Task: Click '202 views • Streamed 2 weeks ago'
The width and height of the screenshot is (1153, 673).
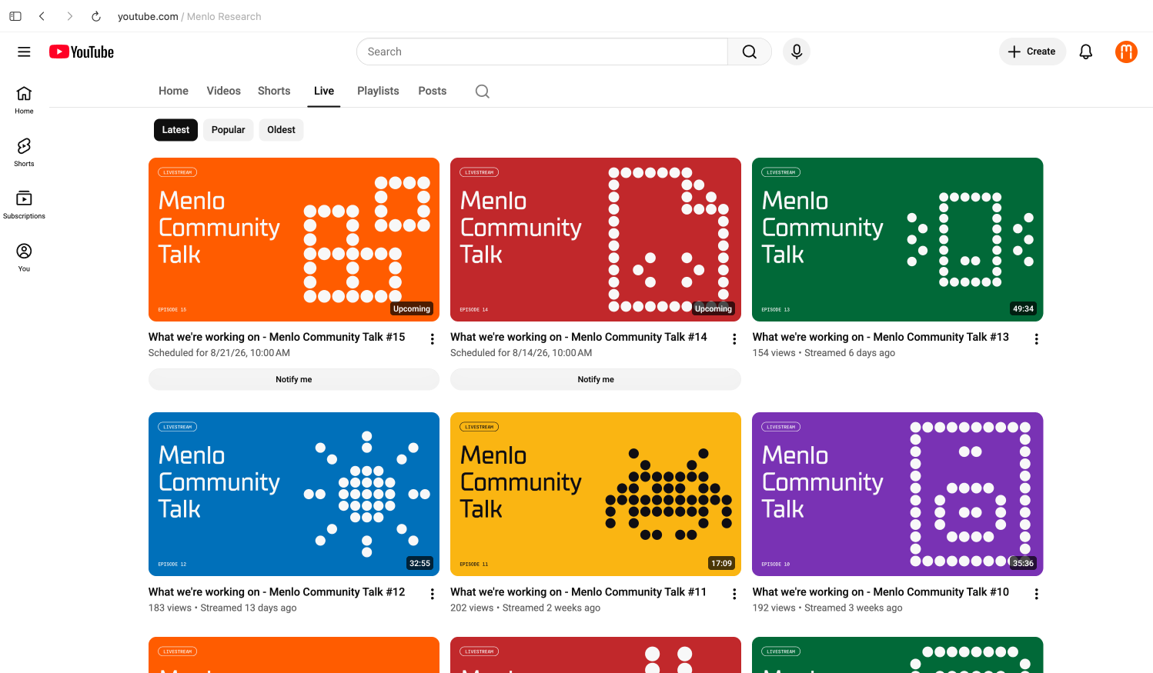Action: coord(525,608)
